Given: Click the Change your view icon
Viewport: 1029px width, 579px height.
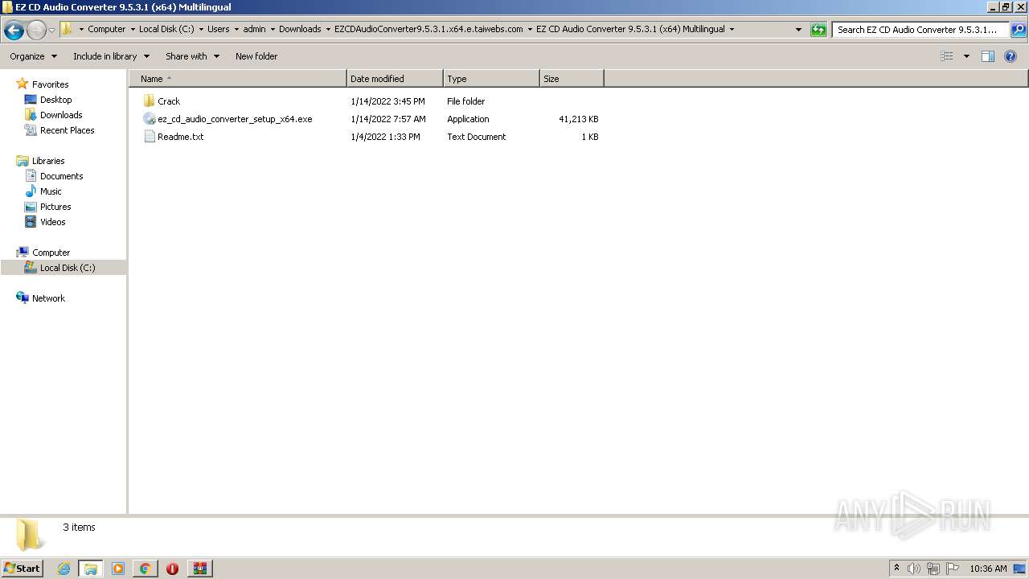Looking at the screenshot, I should [947, 56].
